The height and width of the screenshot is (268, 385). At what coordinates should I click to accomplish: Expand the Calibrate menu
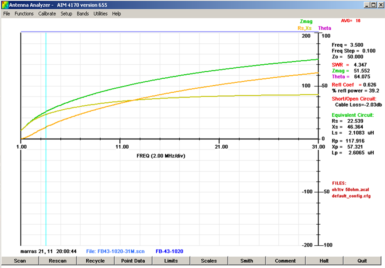point(47,14)
